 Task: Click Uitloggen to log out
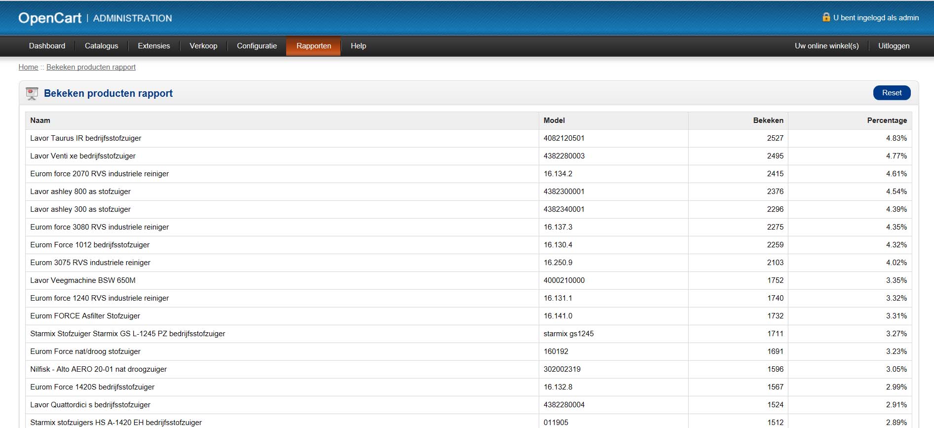pyautogui.click(x=894, y=46)
